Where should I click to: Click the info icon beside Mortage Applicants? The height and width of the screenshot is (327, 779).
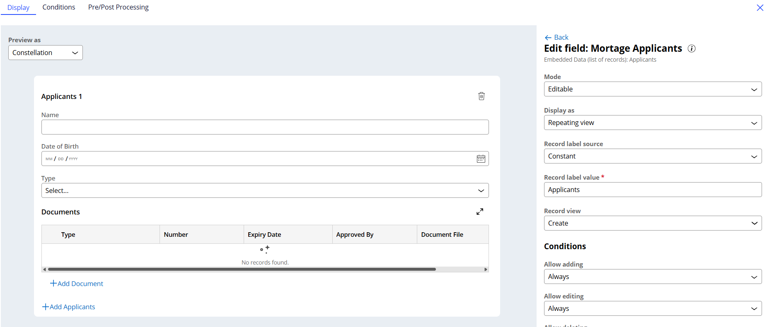click(x=691, y=48)
